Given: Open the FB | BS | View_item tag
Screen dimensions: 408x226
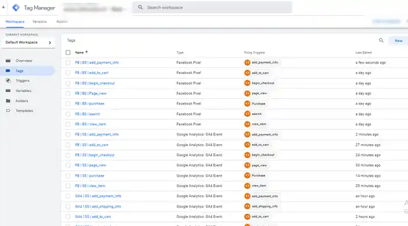Looking at the screenshot, I should tap(90, 124).
